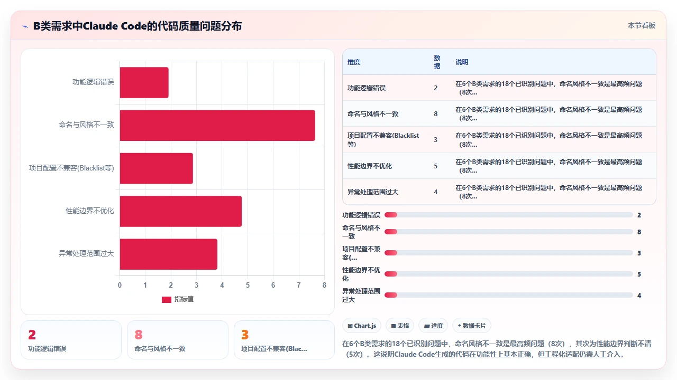Select the 性能边界不优化 table row cell
The image size is (677, 380).
coord(370,166)
